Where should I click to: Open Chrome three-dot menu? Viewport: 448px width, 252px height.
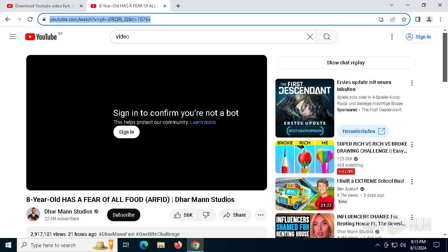point(440,19)
